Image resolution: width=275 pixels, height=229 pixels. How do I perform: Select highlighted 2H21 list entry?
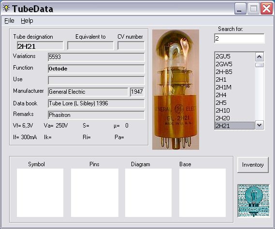tap(235, 126)
